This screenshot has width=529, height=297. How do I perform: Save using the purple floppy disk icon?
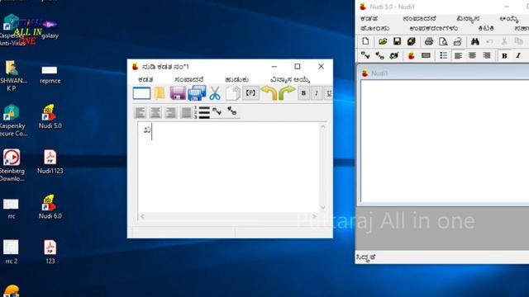(x=178, y=93)
